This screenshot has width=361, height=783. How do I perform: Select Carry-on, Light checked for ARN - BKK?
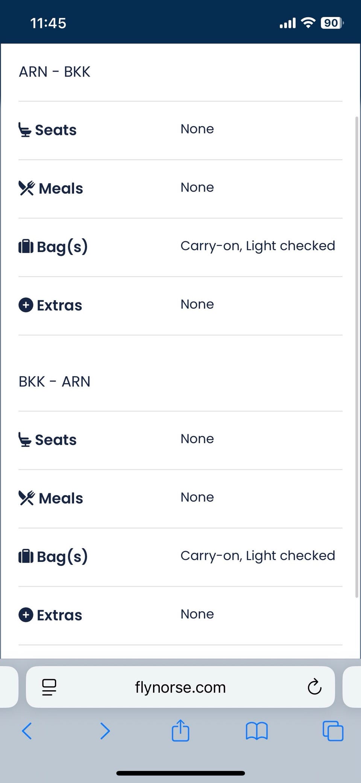pyautogui.click(x=258, y=246)
